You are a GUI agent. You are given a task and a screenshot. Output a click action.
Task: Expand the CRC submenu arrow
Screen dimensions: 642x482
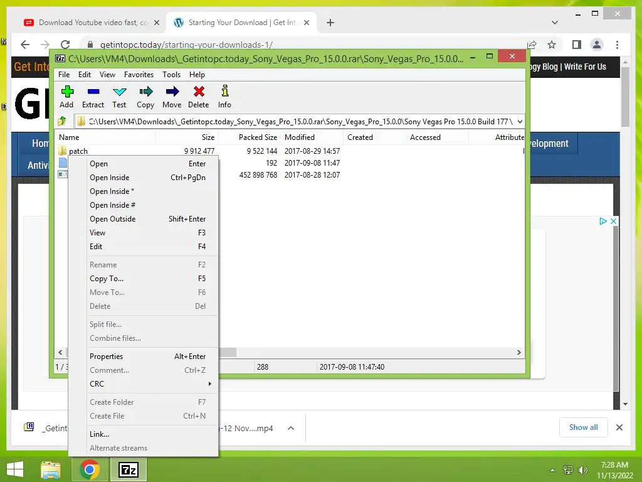click(209, 383)
